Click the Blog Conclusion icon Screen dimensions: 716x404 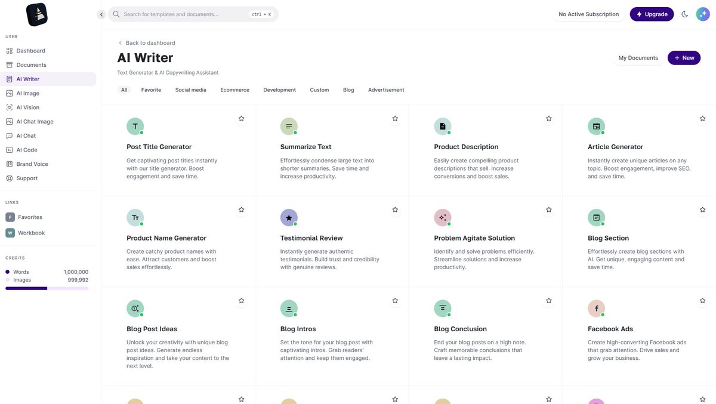click(443, 309)
